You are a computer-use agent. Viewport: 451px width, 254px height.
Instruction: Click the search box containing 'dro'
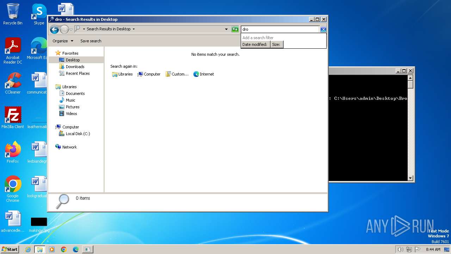pyautogui.click(x=280, y=29)
